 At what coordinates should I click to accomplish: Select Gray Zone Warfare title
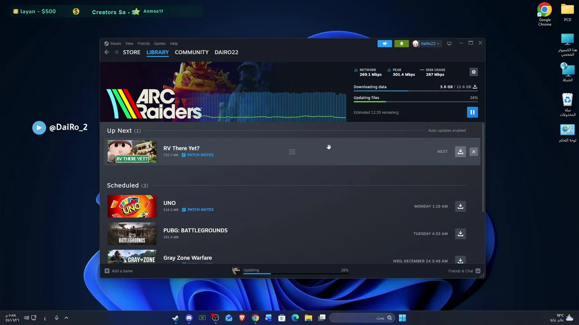187,258
